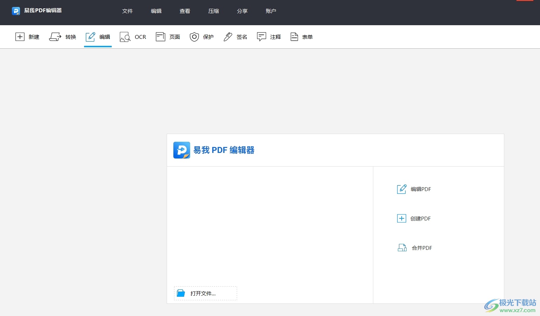
Task: Click the 注释 toolbar label
Action: [276, 37]
